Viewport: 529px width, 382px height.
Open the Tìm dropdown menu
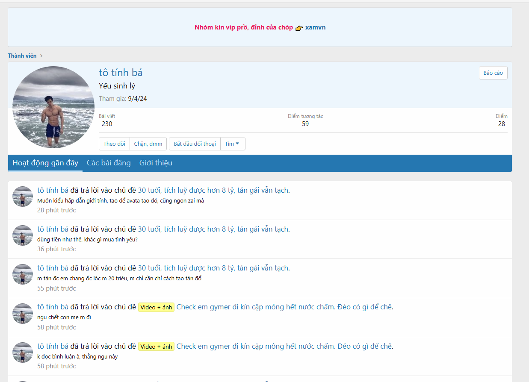coord(232,144)
